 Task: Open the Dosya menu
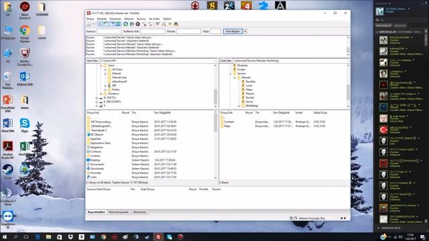click(90, 19)
